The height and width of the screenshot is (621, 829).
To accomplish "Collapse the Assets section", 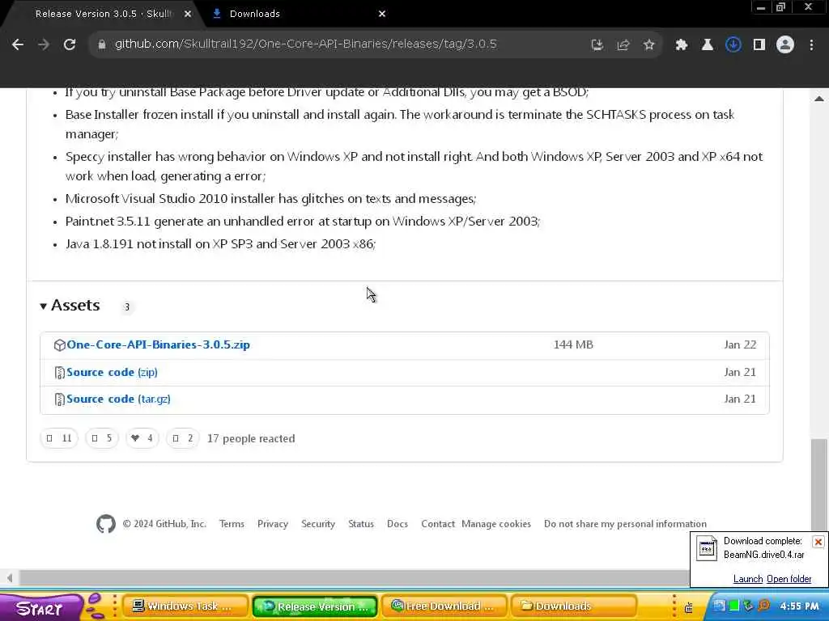I will tap(70, 305).
